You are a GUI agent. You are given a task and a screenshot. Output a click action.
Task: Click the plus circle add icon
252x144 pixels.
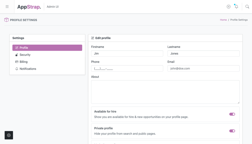pyautogui.click(x=229, y=7)
